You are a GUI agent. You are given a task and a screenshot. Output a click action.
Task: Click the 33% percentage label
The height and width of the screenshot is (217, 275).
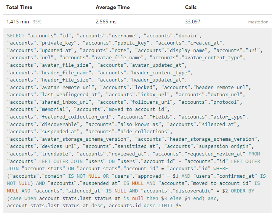[x=37, y=22]
